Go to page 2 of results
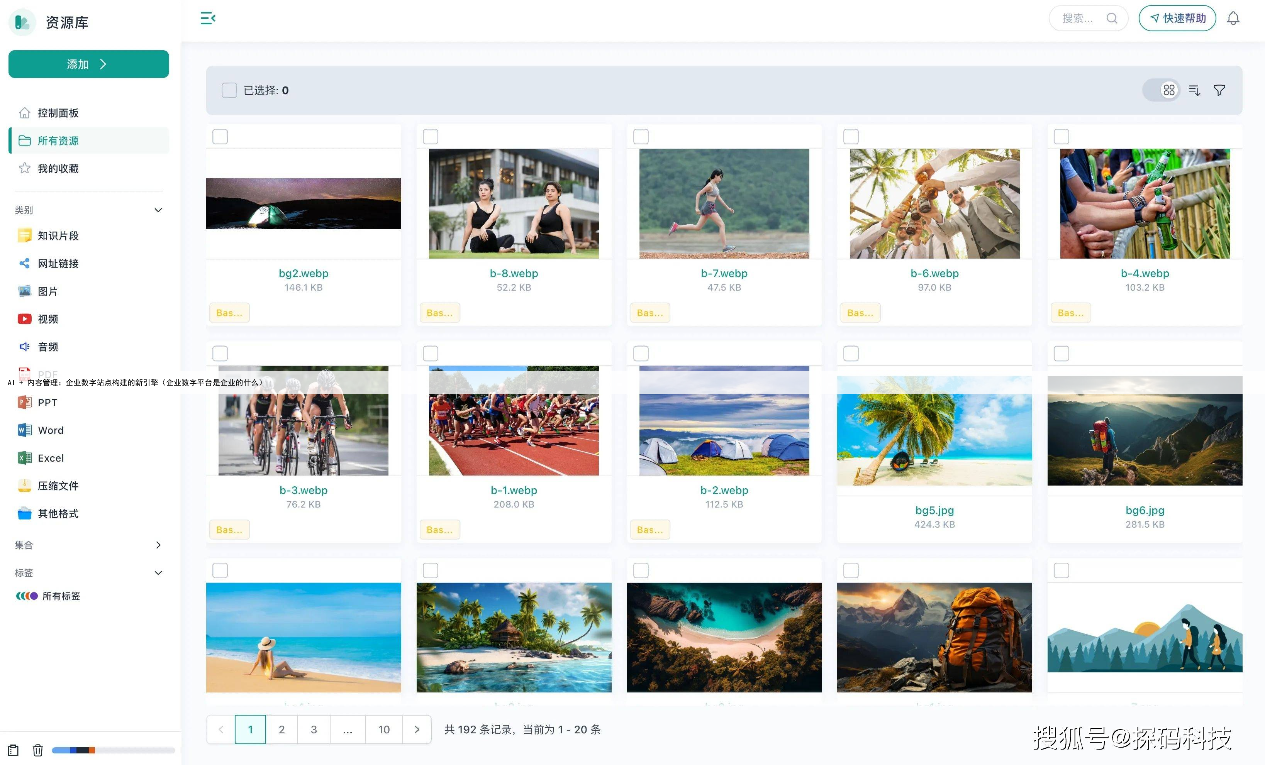The image size is (1265, 765). tap(281, 729)
